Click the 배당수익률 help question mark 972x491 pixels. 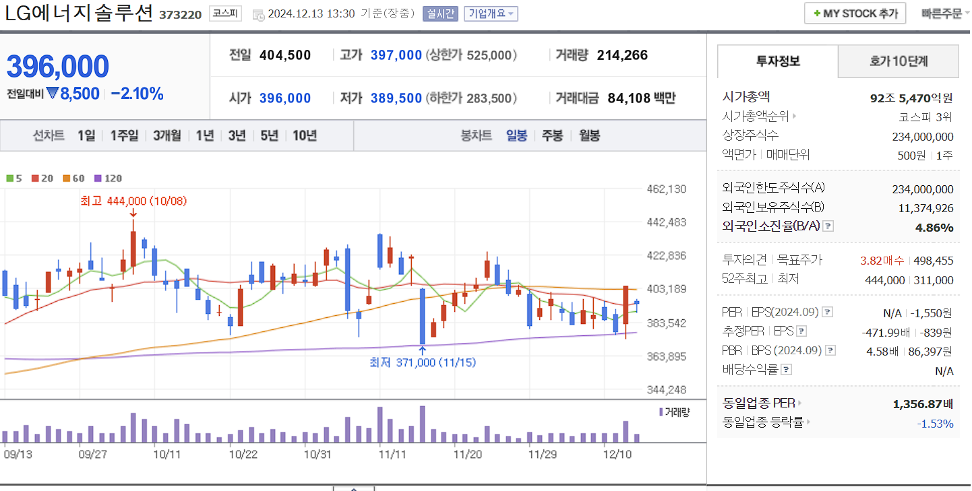[x=785, y=368]
